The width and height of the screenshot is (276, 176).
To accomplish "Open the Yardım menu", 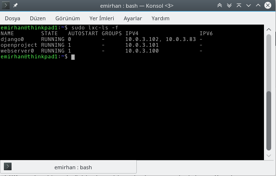I will tap(160, 18).
